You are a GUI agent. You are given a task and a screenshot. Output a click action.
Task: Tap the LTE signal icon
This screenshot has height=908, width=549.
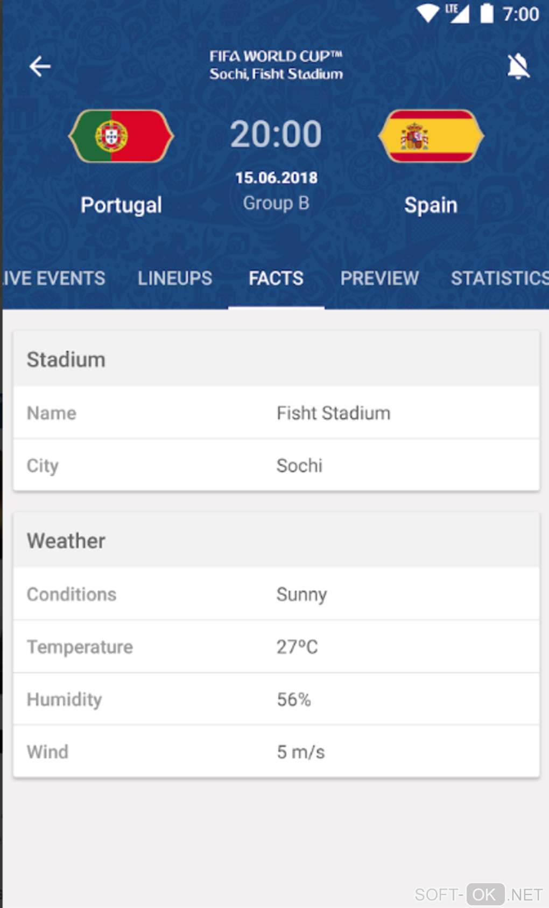(457, 13)
